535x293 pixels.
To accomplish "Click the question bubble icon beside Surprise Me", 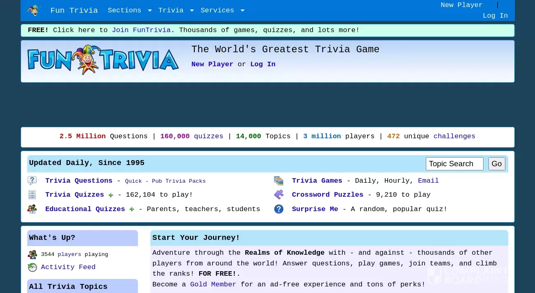I will tap(279, 209).
